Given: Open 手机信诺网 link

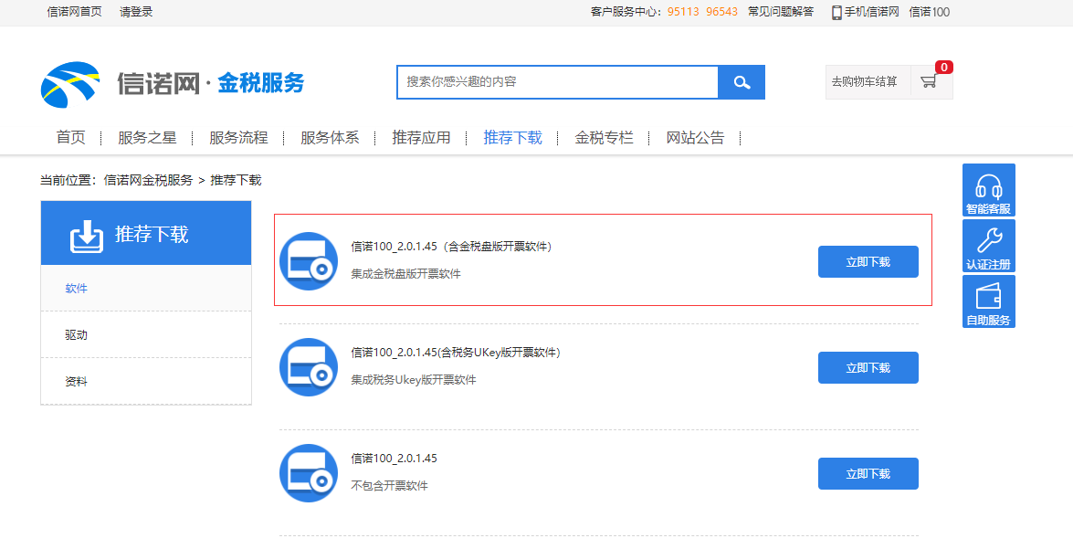Looking at the screenshot, I should [871, 12].
